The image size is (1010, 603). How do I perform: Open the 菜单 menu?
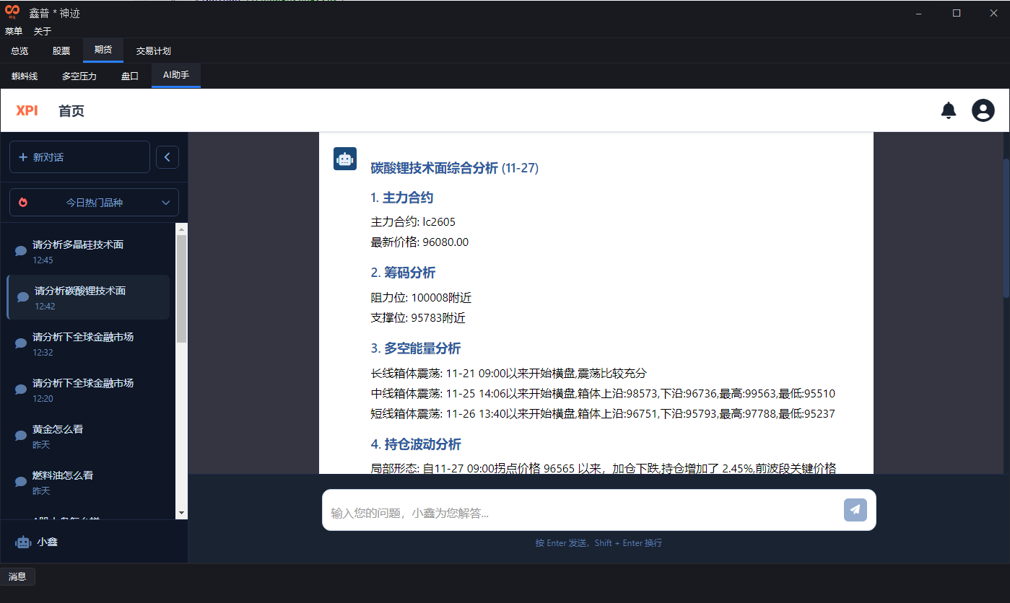[x=13, y=31]
